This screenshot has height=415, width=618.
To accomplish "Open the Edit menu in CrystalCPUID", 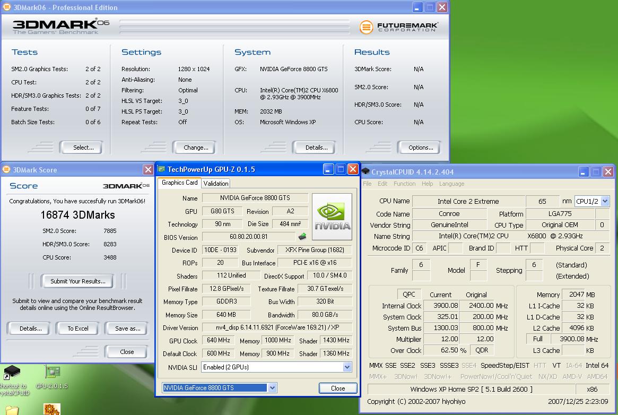I will coord(382,184).
